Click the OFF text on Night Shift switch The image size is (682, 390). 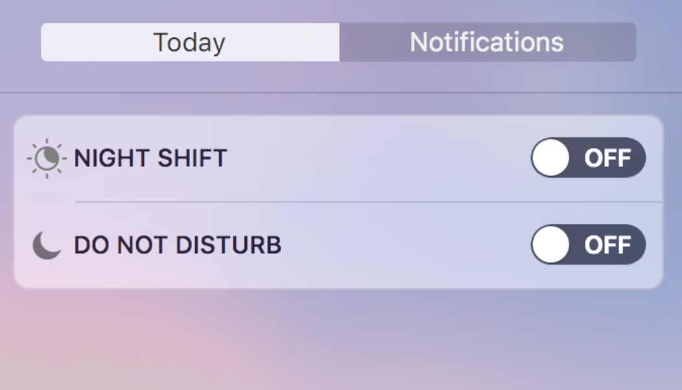[607, 158]
